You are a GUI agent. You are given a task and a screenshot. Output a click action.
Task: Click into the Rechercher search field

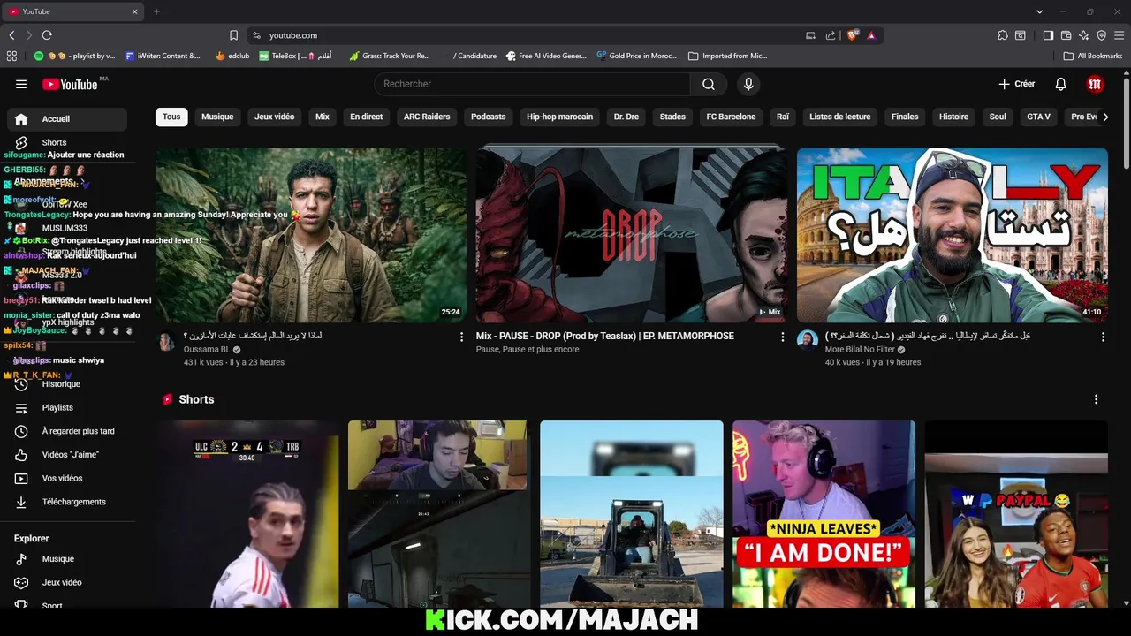[532, 84]
